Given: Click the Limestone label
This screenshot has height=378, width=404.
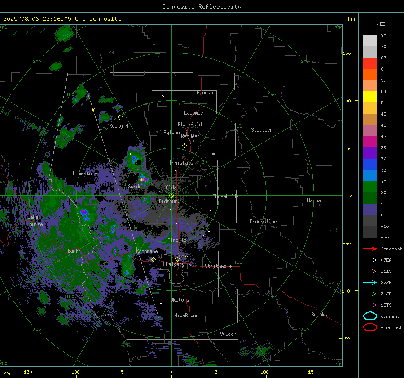Looking at the screenshot, I should tap(85, 173).
